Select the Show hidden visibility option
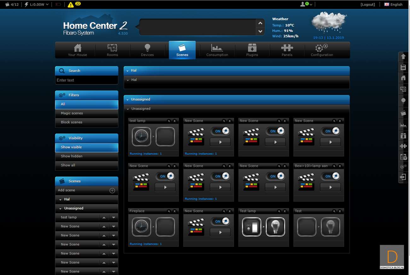 86,156
